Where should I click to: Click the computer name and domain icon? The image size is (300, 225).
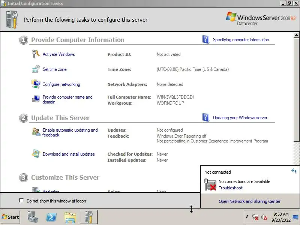[36, 99]
